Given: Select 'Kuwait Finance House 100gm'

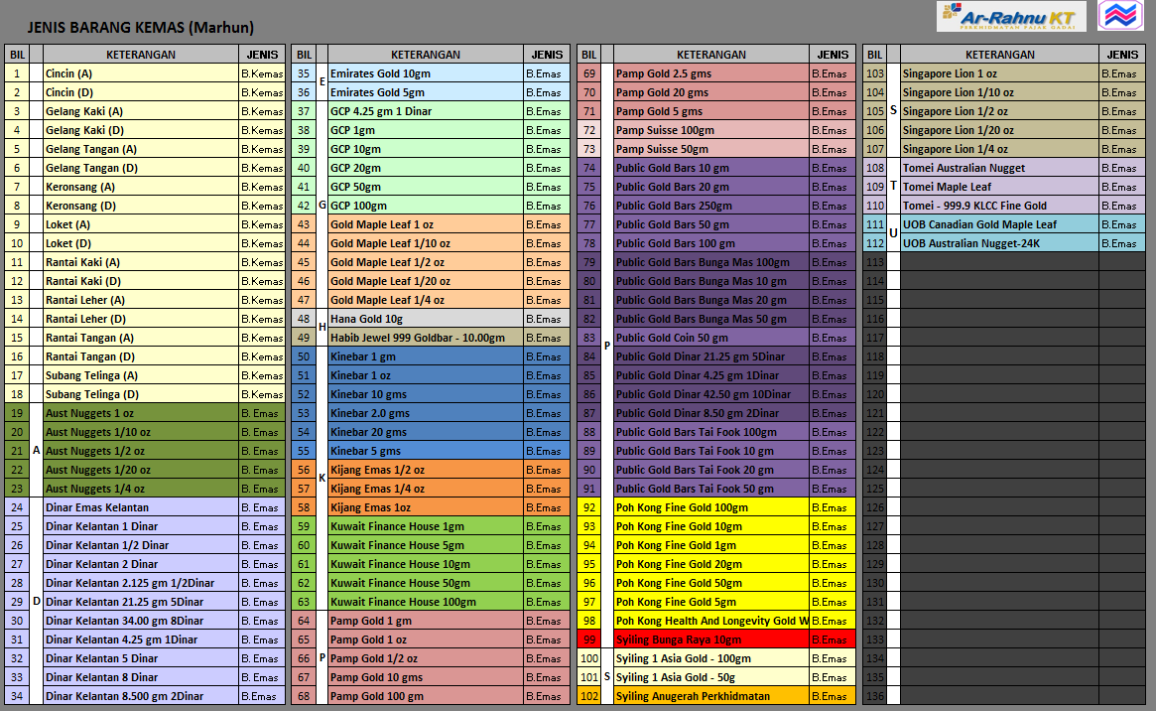Looking at the screenshot, I should click(426, 602).
